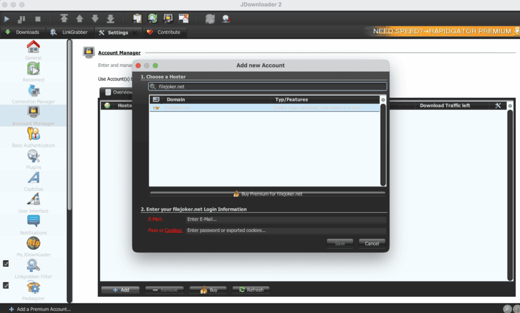Viewport: 520px width, 313px height.
Task: Click the hoster list scrollbar
Action: 383,145
